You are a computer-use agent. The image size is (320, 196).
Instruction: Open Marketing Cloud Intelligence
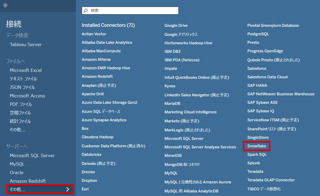coord(190,112)
